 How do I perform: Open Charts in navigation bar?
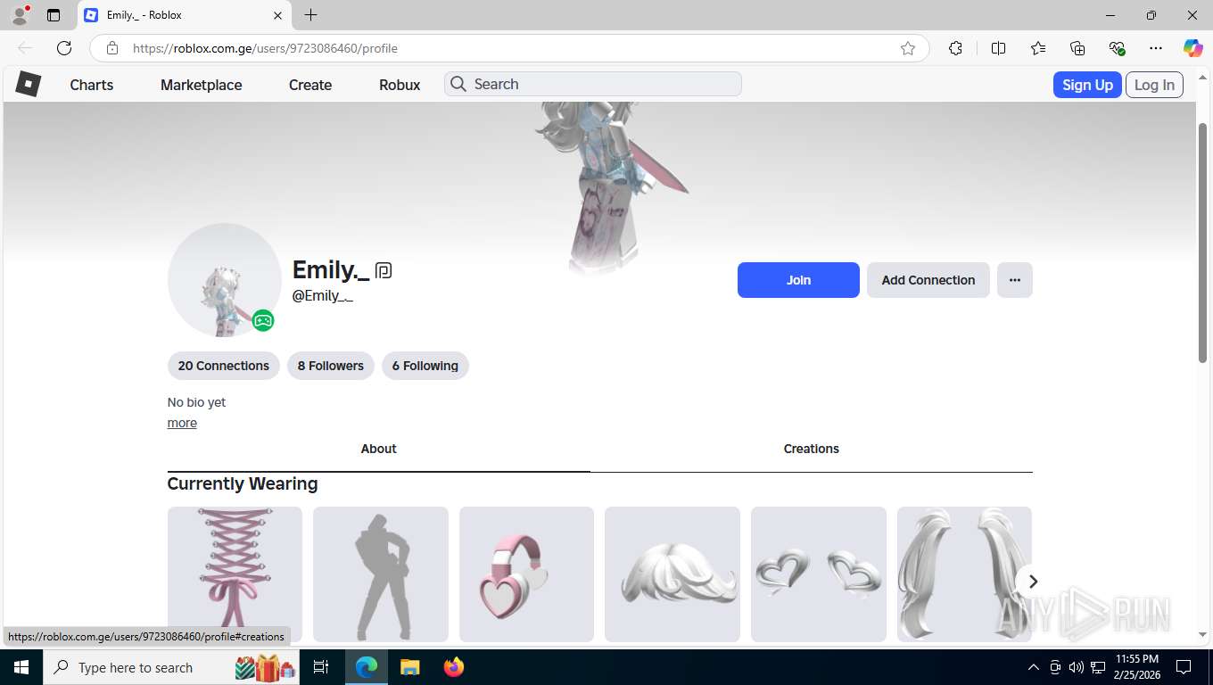92,85
